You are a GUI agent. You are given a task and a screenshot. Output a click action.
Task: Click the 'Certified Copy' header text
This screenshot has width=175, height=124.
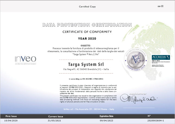point(87,7)
